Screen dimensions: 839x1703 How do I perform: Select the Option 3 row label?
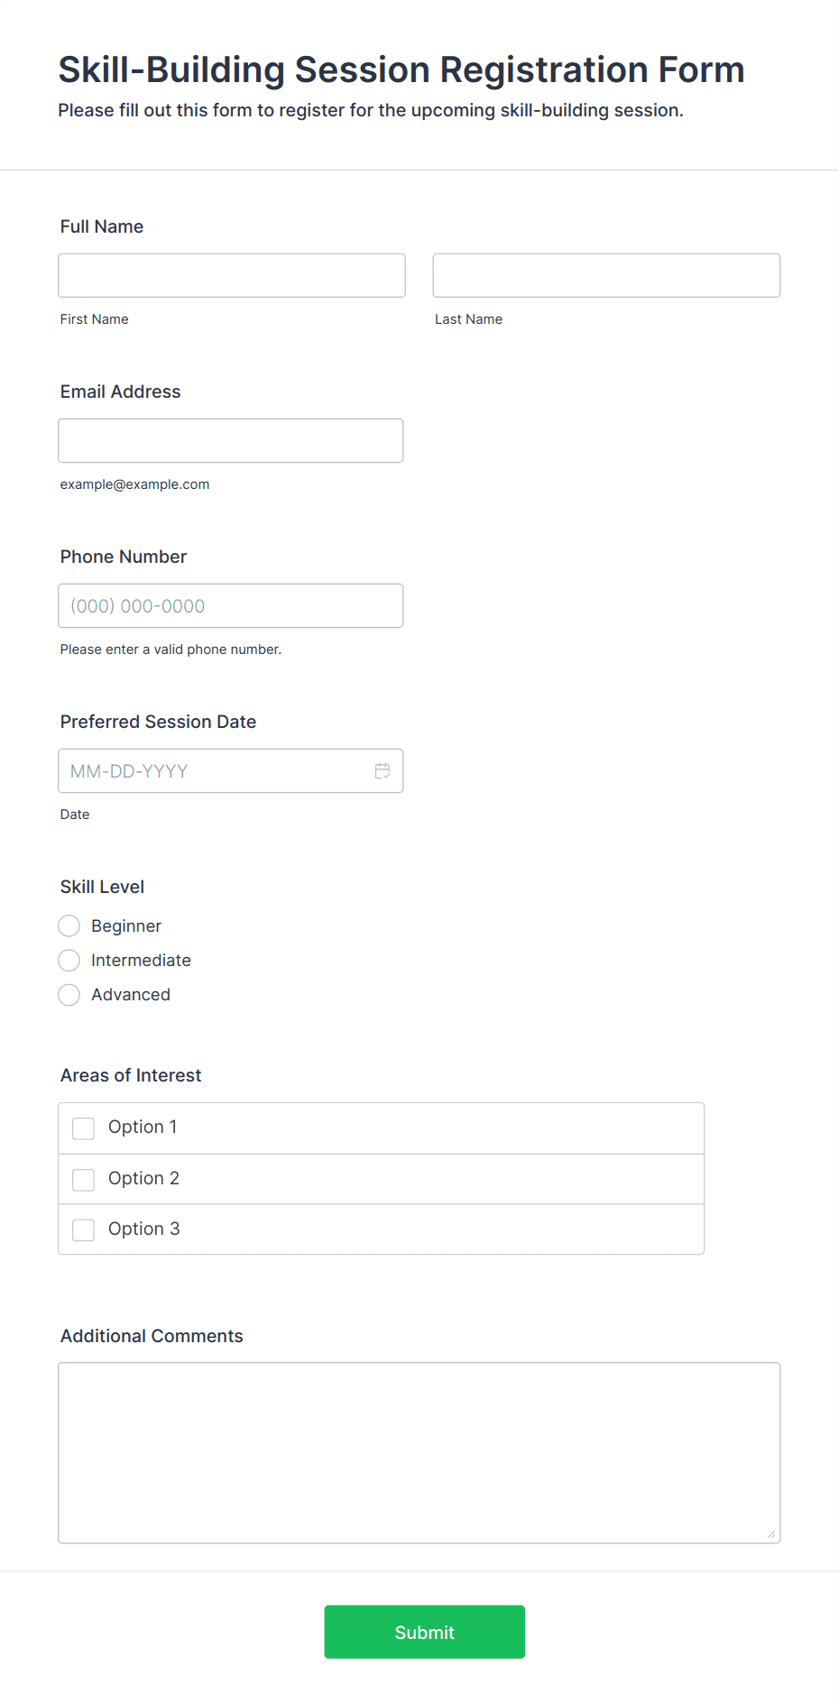tap(143, 1229)
